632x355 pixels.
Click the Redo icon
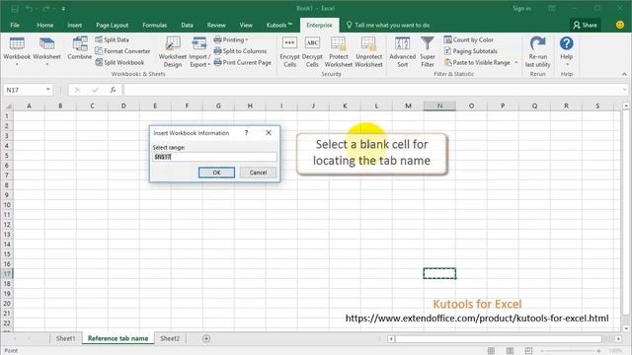45,9
